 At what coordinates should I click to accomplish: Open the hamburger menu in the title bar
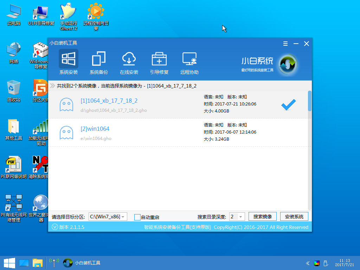pyautogui.click(x=285, y=44)
